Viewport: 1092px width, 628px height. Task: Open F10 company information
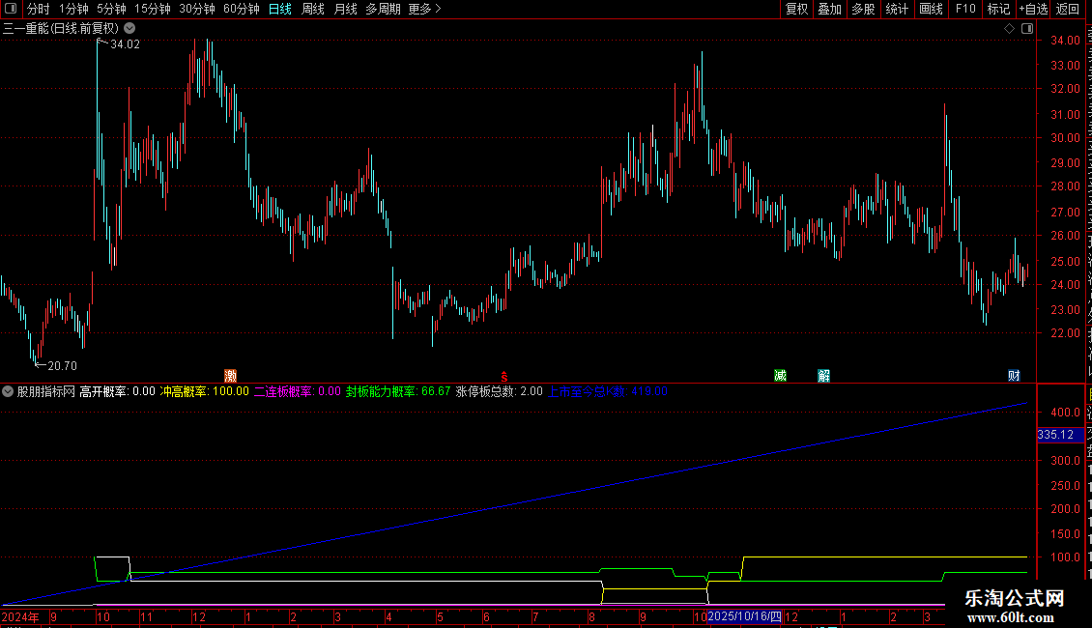[965, 9]
